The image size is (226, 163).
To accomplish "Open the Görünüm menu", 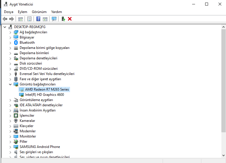I will click(x=39, y=12).
